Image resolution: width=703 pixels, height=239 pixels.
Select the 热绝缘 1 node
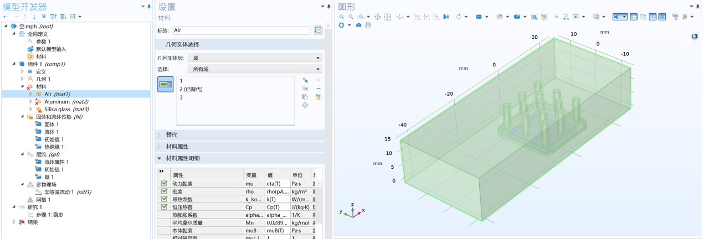54,147
